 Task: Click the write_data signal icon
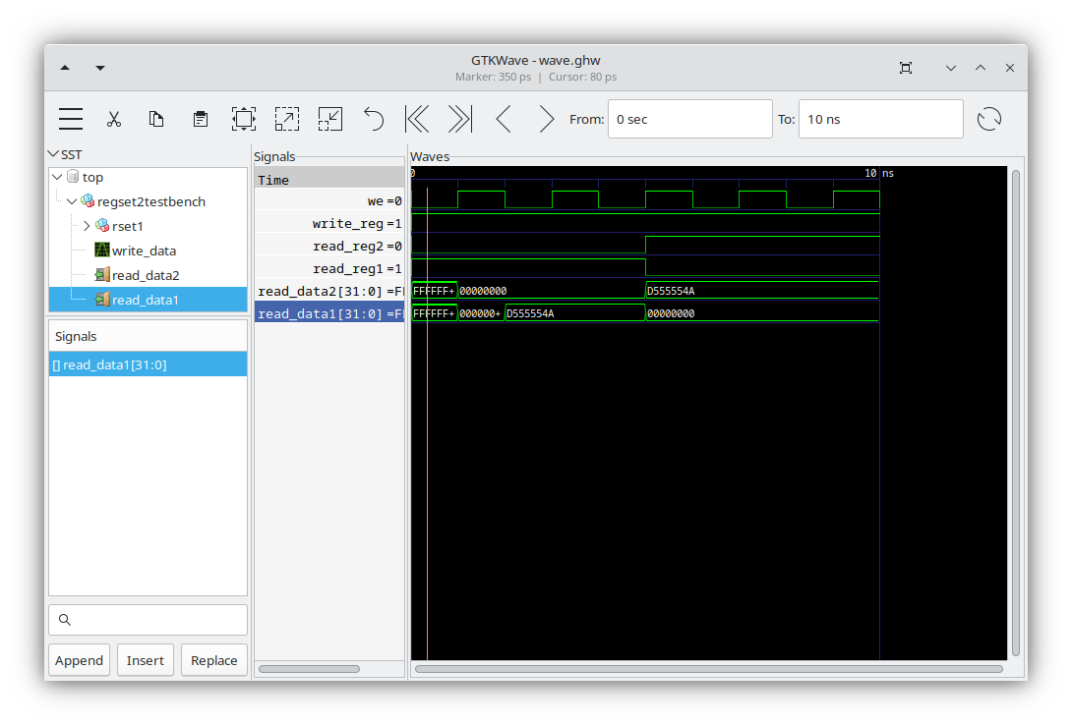pyautogui.click(x=102, y=251)
